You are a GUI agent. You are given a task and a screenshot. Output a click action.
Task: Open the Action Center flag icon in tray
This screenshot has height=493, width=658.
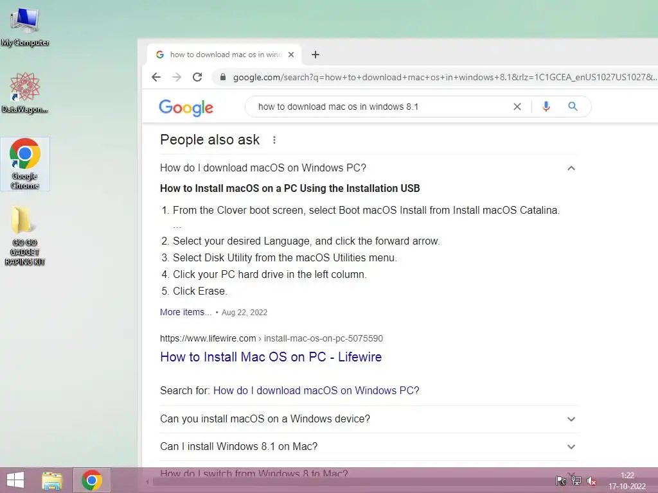click(560, 481)
